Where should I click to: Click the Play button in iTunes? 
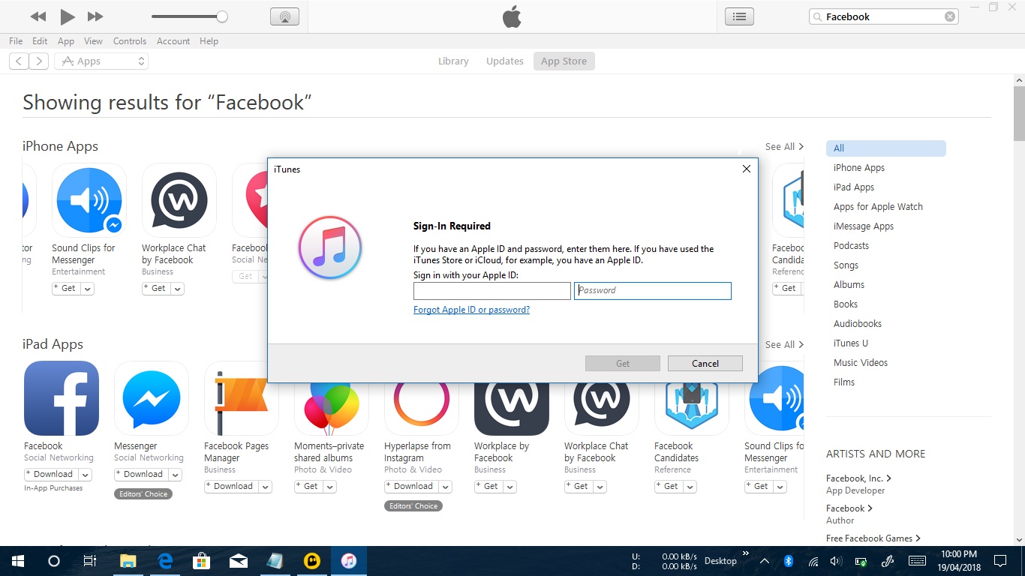pos(68,16)
